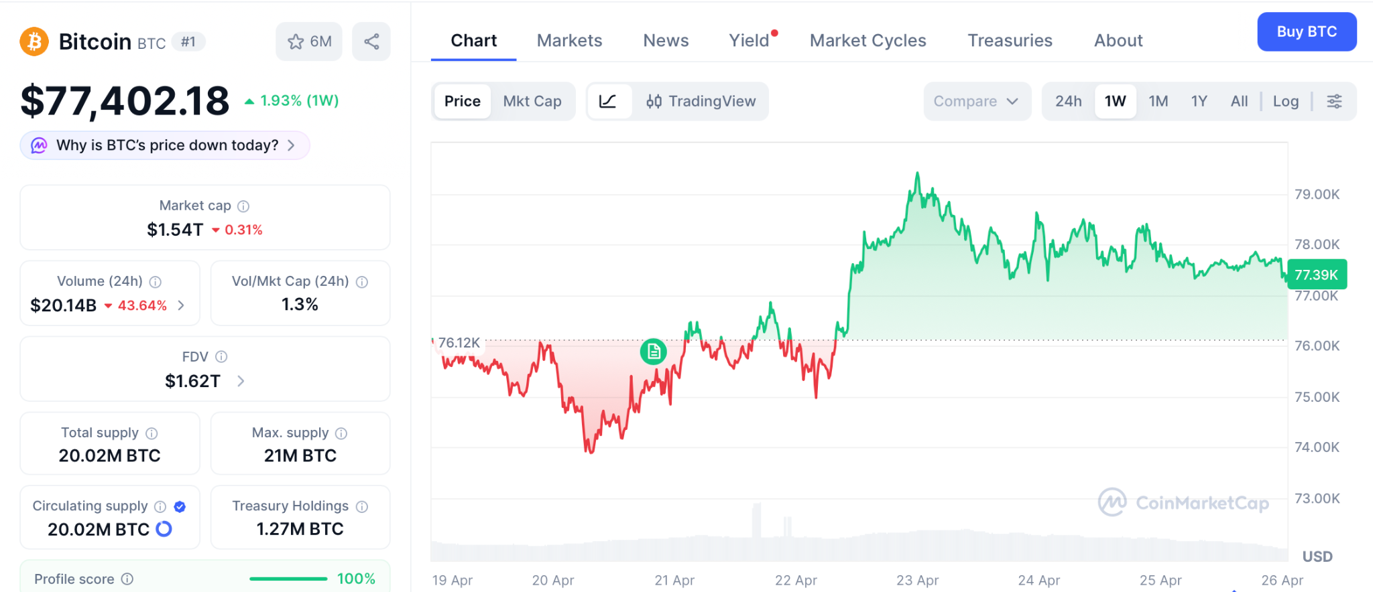Switch to the Treasuries tab
The height and width of the screenshot is (592, 1373).
[1010, 41]
